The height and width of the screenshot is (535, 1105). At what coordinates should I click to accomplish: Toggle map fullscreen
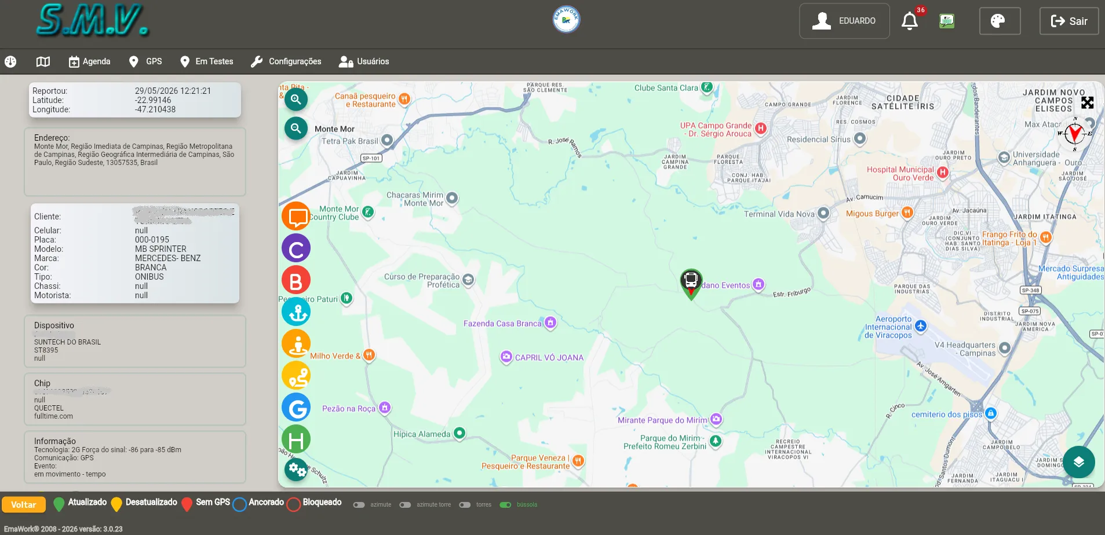tap(1088, 102)
